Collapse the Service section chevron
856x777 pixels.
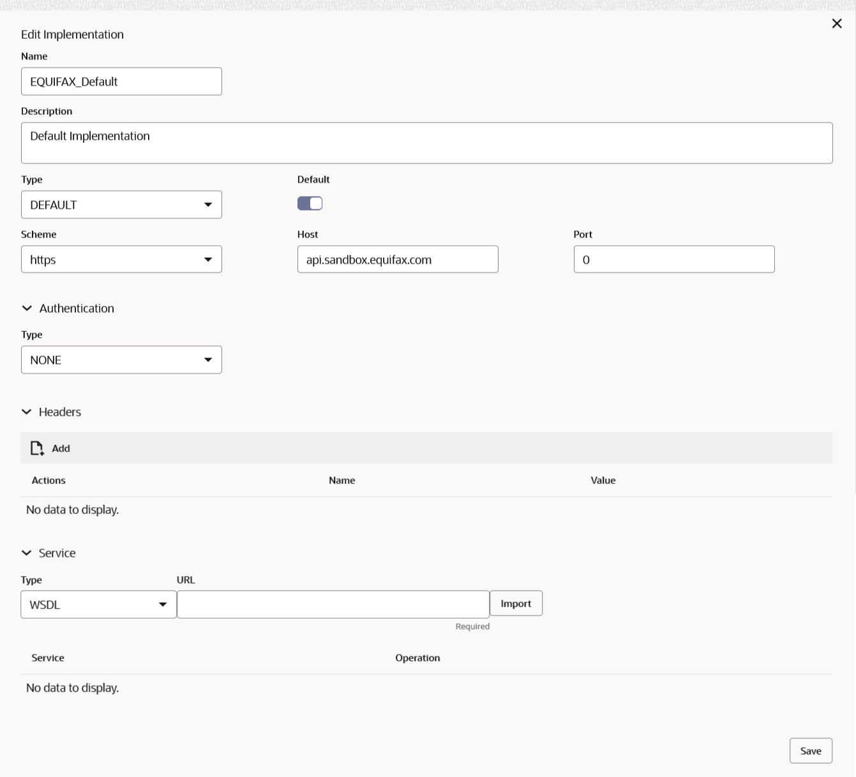[x=27, y=553]
